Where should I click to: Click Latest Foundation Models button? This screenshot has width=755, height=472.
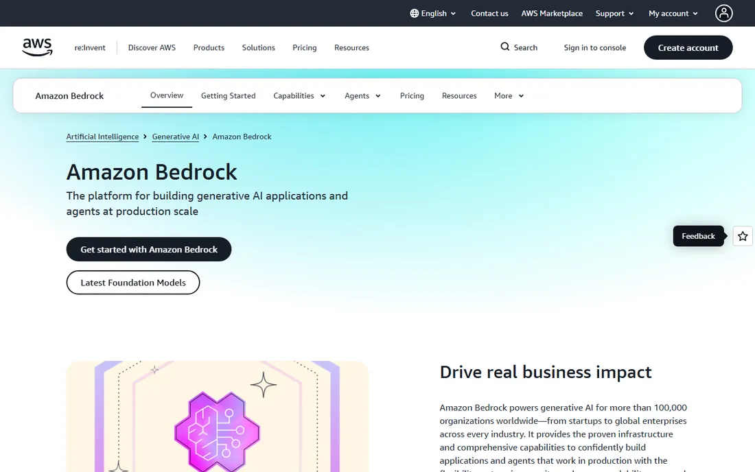pos(133,283)
